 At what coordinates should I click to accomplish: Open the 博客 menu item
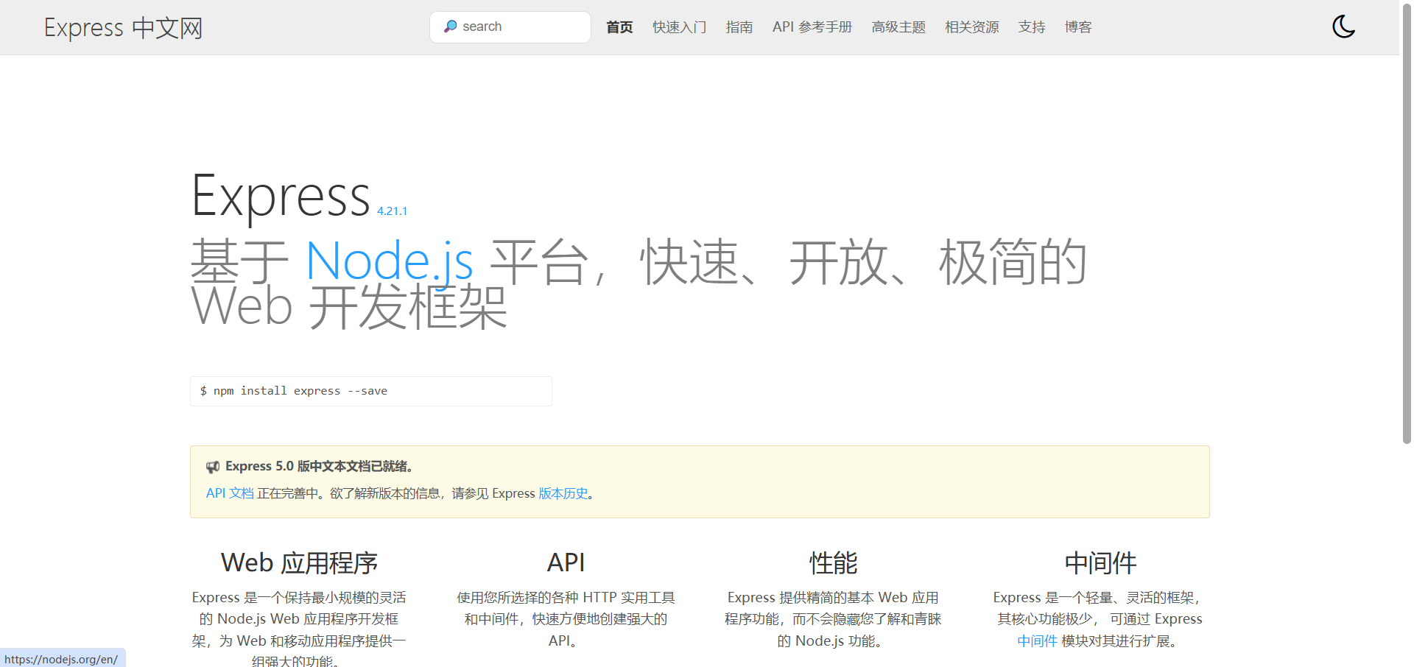pos(1078,27)
